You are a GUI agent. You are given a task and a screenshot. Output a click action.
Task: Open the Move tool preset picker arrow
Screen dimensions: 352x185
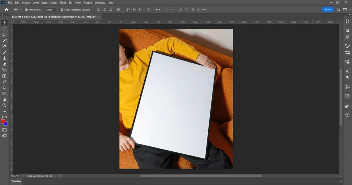[21, 10]
